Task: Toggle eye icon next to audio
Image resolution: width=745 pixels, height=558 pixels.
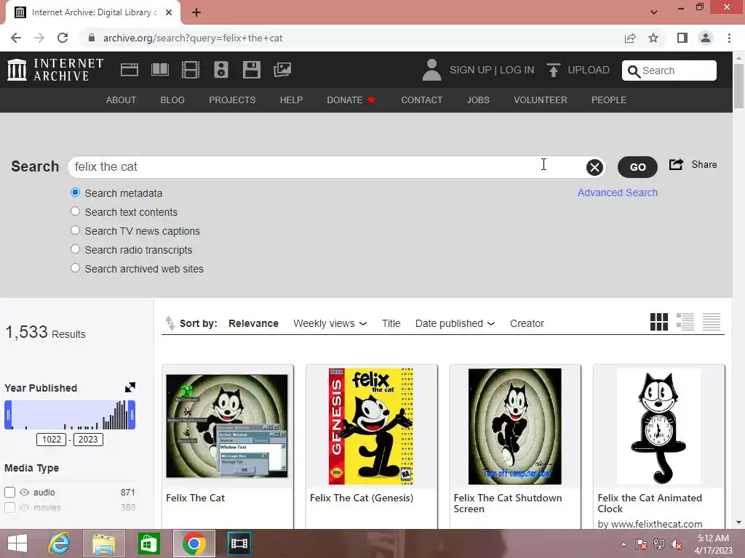Action: click(24, 492)
